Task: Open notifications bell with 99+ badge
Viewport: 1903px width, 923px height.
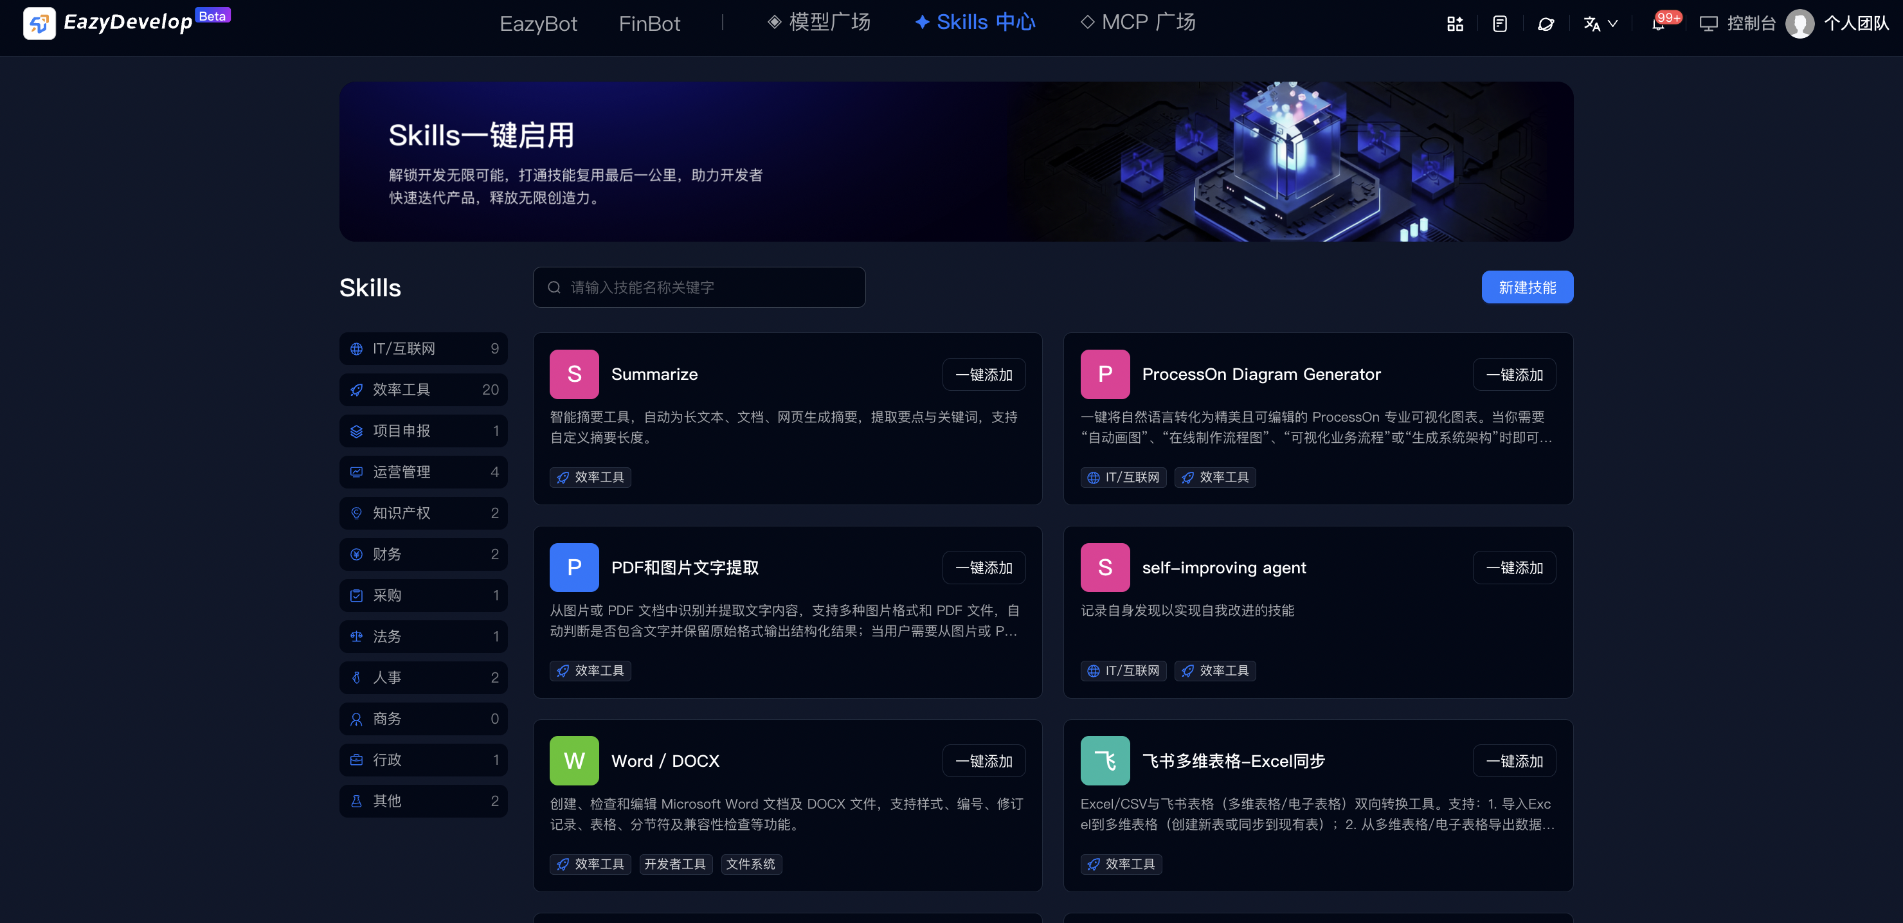Action: 1660,24
